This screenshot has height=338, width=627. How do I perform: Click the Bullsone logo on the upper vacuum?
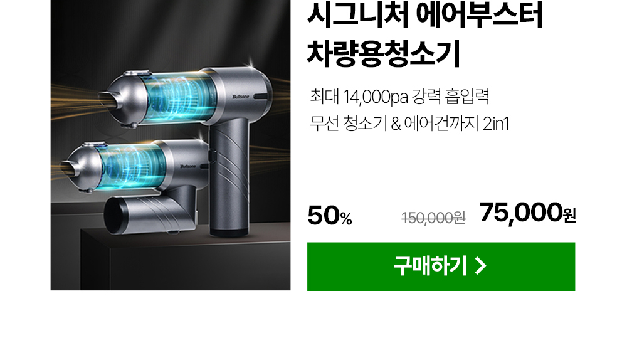point(240,97)
